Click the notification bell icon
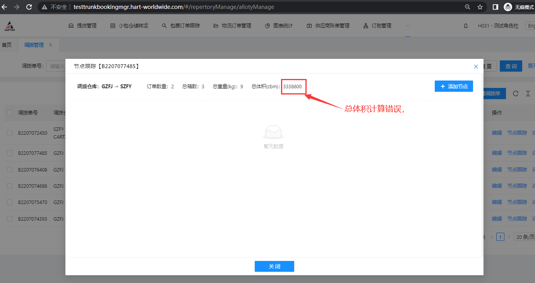 466,26
